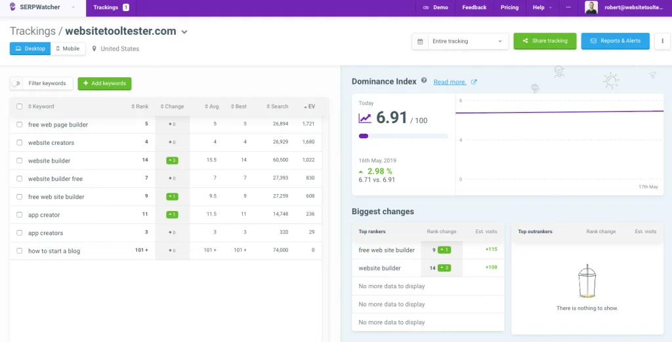Toggle the Filter keywords switch

(x=16, y=84)
